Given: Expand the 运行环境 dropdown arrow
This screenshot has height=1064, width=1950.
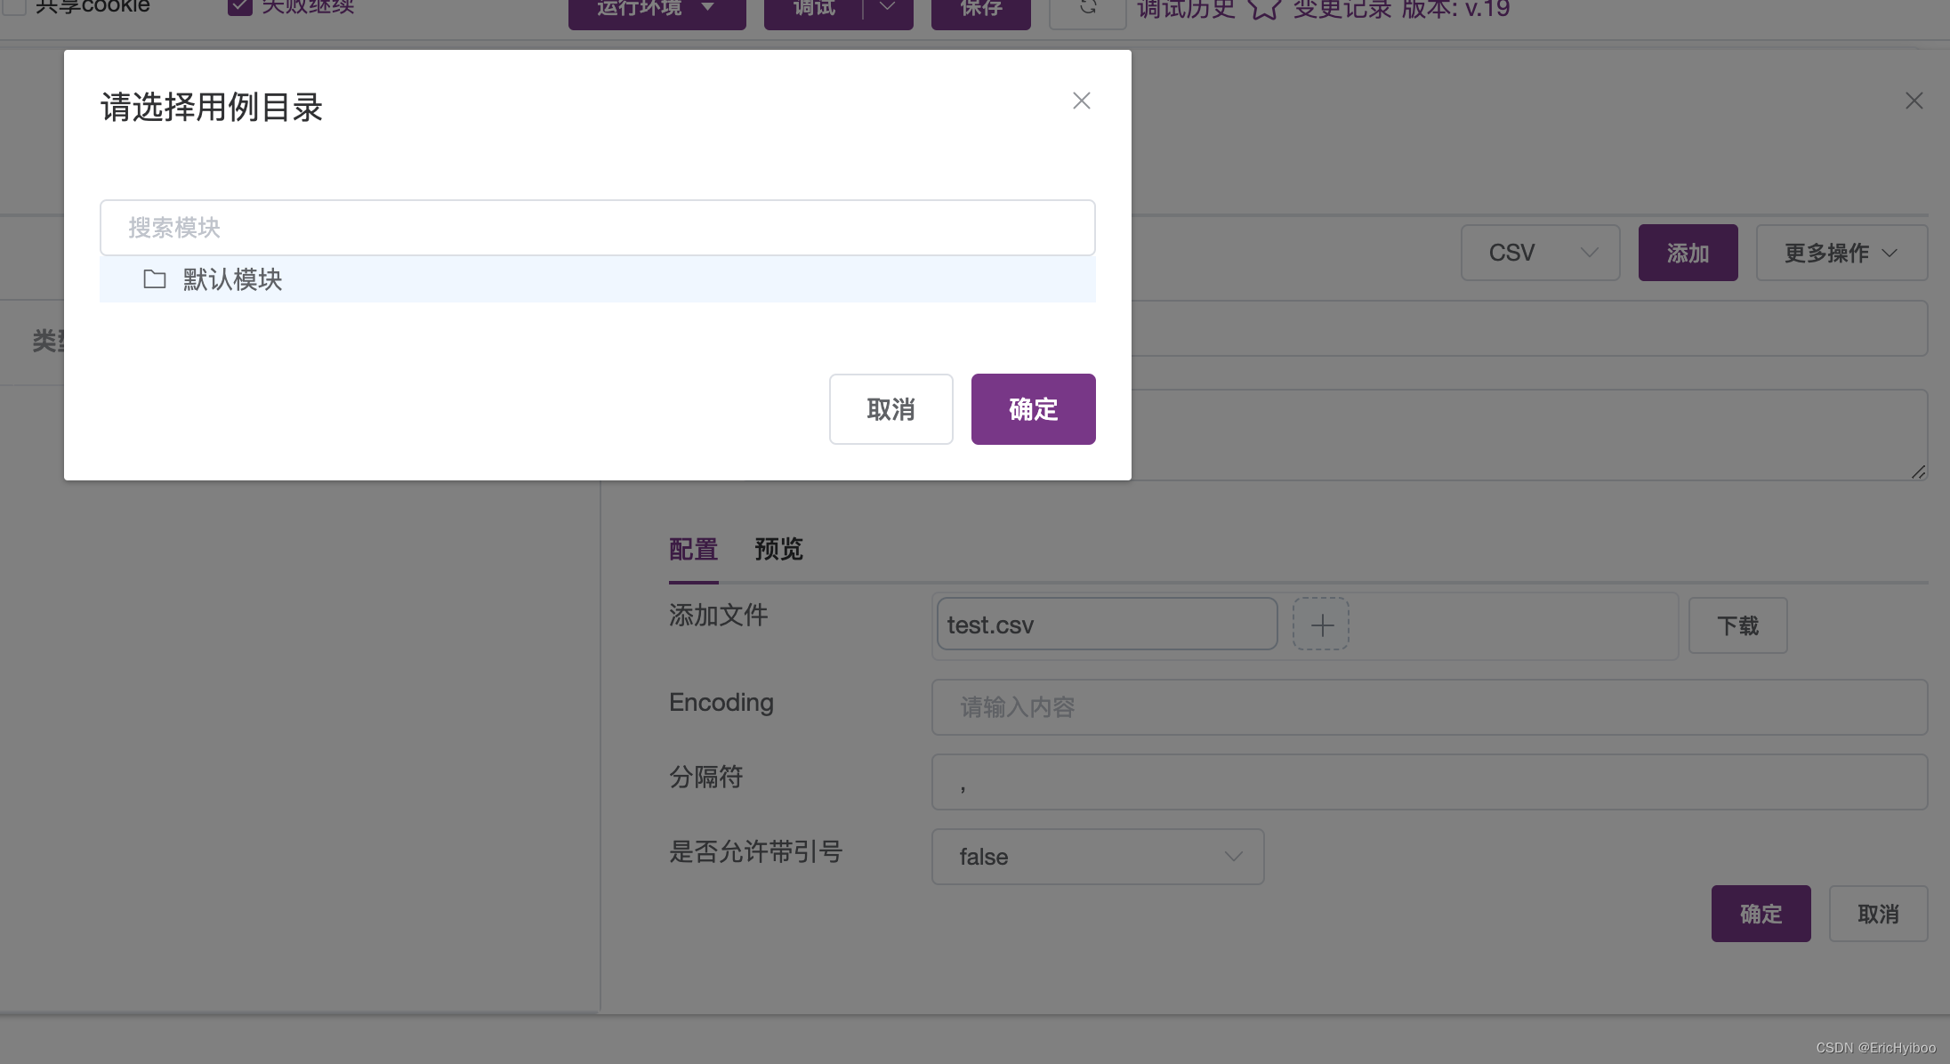Looking at the screenshot, I should tap(708, 8).
